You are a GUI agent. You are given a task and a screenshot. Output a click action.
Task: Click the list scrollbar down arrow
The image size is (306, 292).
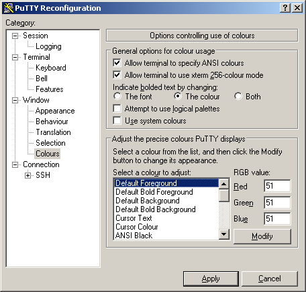[224, 234]
